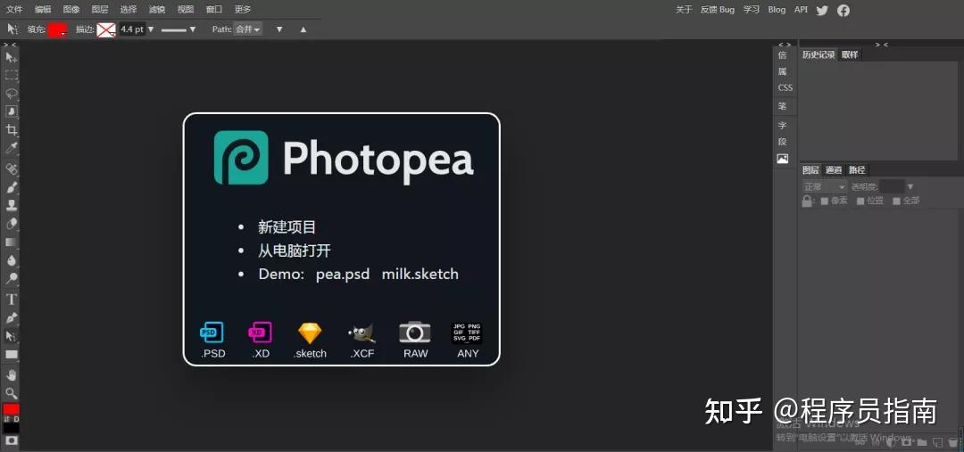
Task: Expand the blend mode 正常 dropdown
Action: [x=824, y=187]
